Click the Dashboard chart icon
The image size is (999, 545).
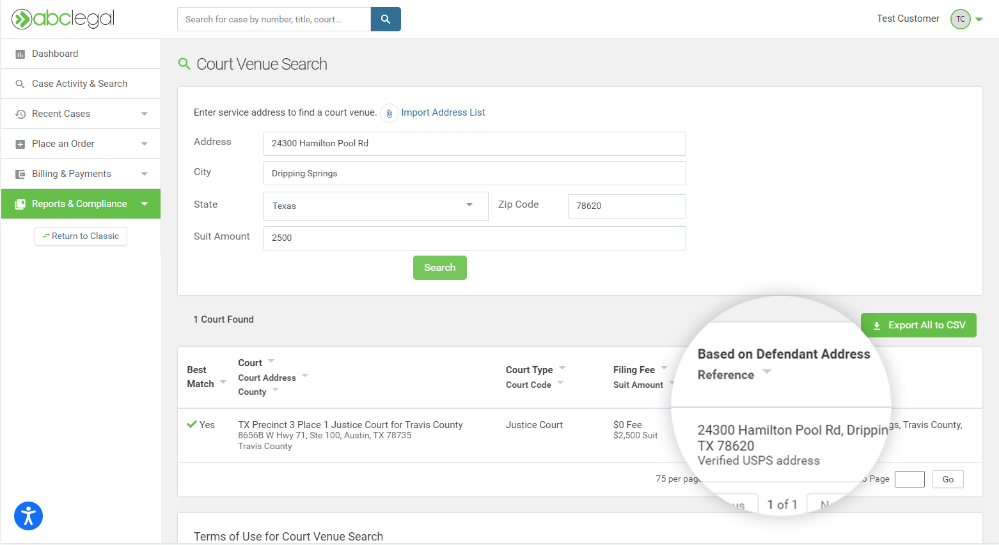(20, 54)
